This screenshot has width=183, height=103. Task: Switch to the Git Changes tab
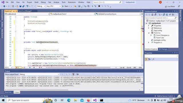point(163,49)
